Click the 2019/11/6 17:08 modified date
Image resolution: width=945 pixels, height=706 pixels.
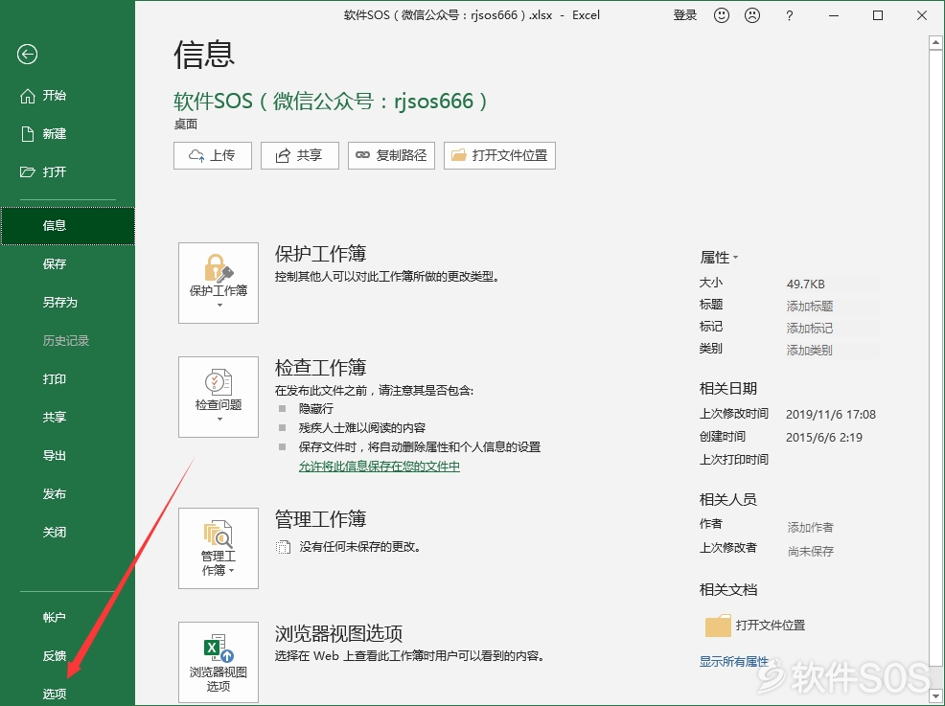[x=831, y=415]
